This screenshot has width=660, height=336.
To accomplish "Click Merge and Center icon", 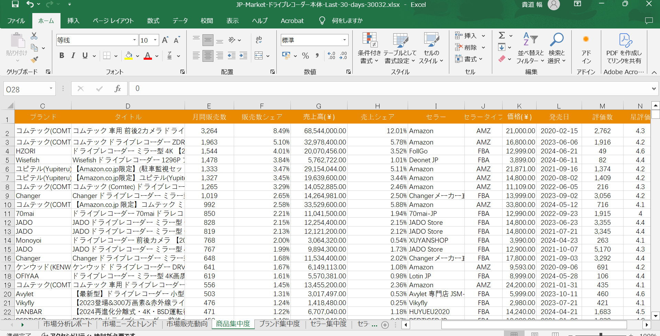I will [259, 56].
